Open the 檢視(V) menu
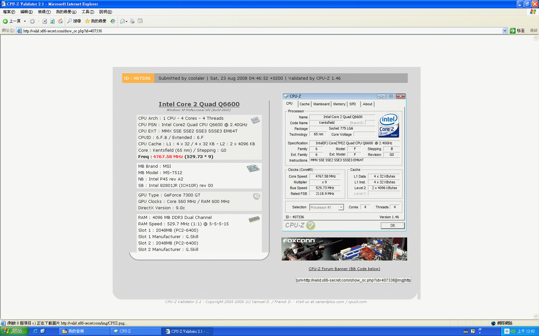This screenshot has height=336, width=539. coord(44,12)
